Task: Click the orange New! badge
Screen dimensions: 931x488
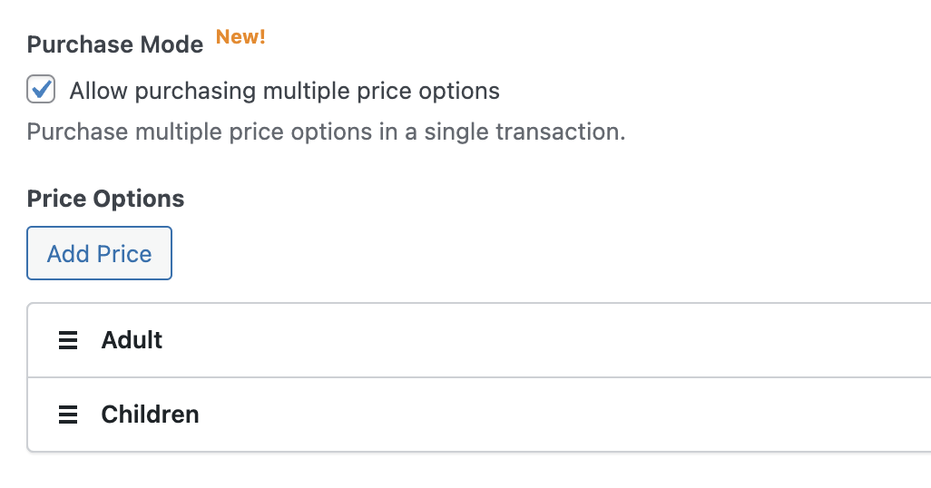Action: (x=240, y=37)
